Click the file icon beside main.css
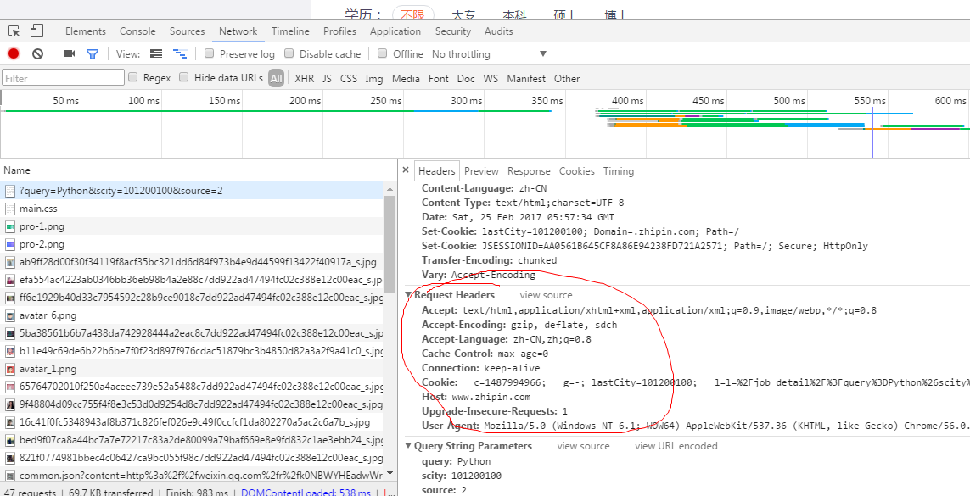The width and height of the screenshot is (970, 496). click(x=10, y=209)
